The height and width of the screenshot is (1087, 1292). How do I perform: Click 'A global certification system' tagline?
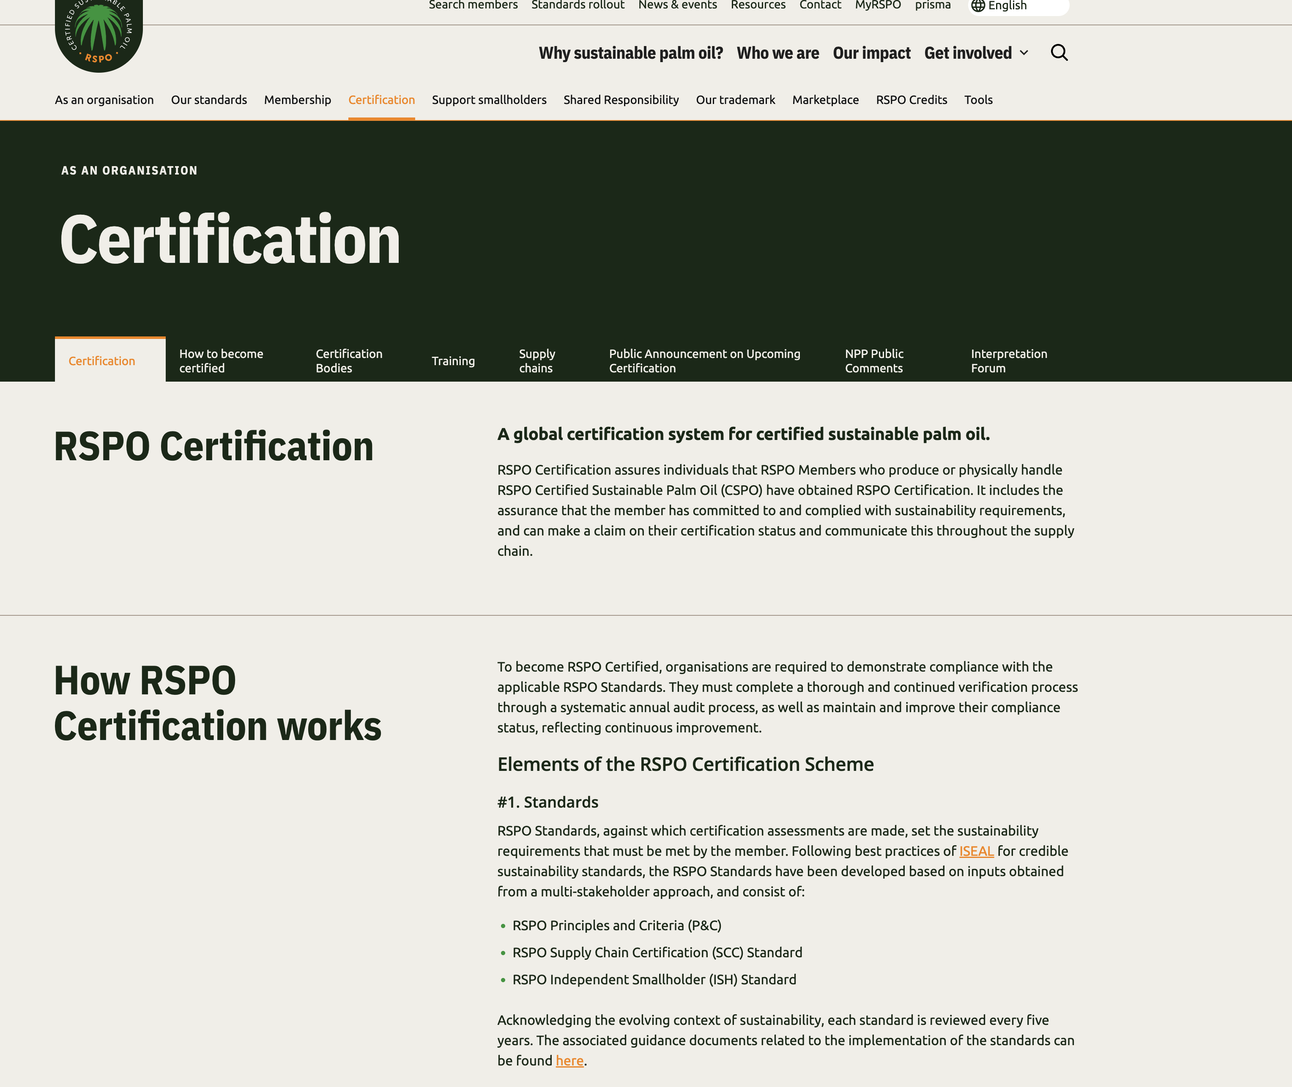point(743,434)
